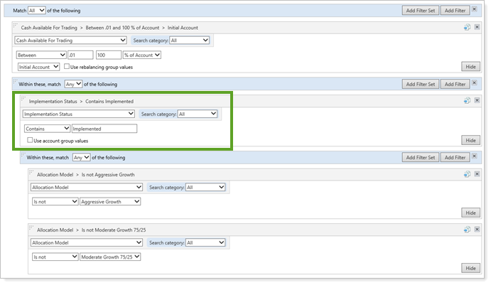This screenshot has width=491, height=285.
Task: Open the Initial Account dropdown
Action: click(38, 67)
